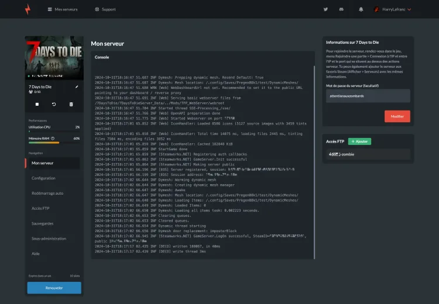Click the 7 Days to Die banner image

point(54,58)
